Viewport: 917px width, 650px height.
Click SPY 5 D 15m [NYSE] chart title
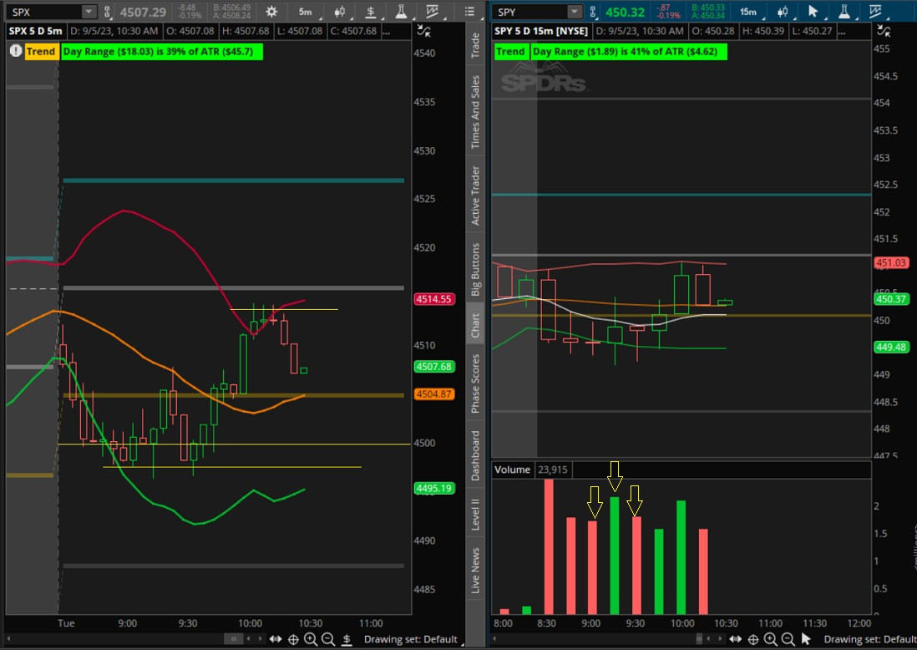[541, 31]
